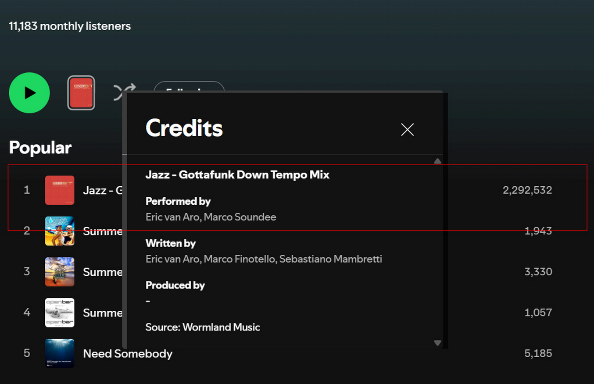This screenshot has height=384, width=594.
Task: Click the red album cover beside Play
Action: point(81,93)
